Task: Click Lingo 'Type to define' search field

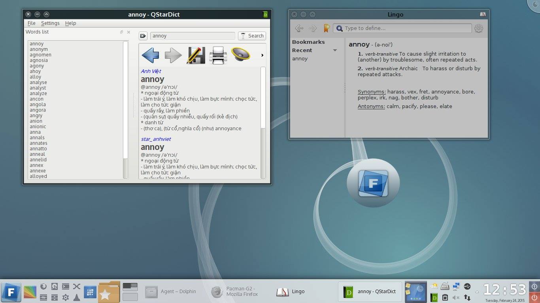Action: tap(402, 28)
